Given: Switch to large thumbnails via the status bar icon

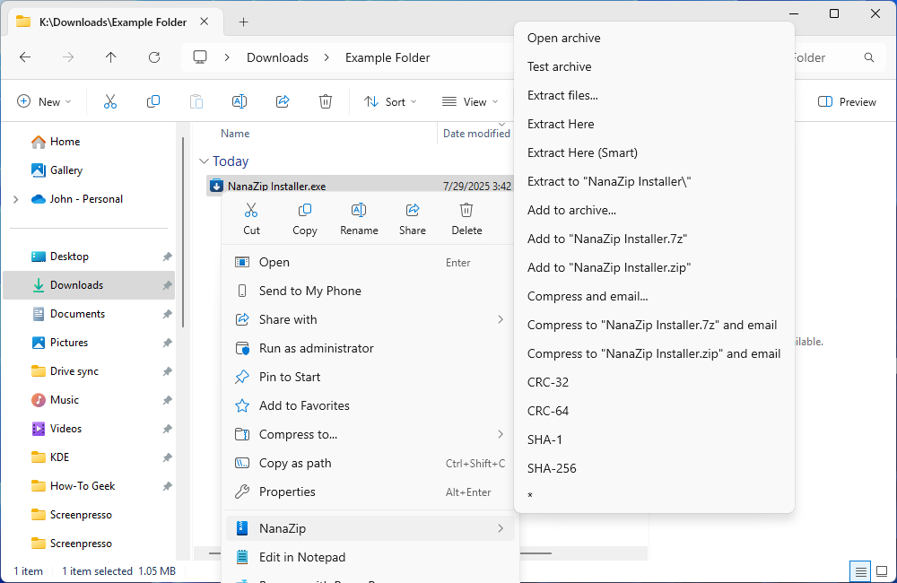Looking at the screenshot, I should pyautogui.click(x=880, y=570).
